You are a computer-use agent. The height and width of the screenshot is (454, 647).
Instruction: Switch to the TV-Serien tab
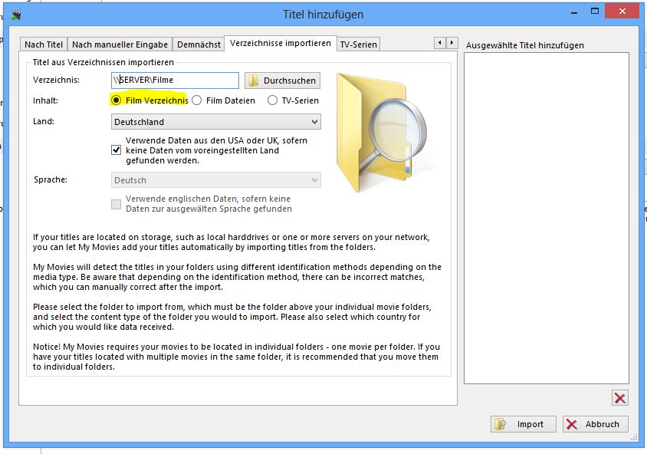click(358, 44)
